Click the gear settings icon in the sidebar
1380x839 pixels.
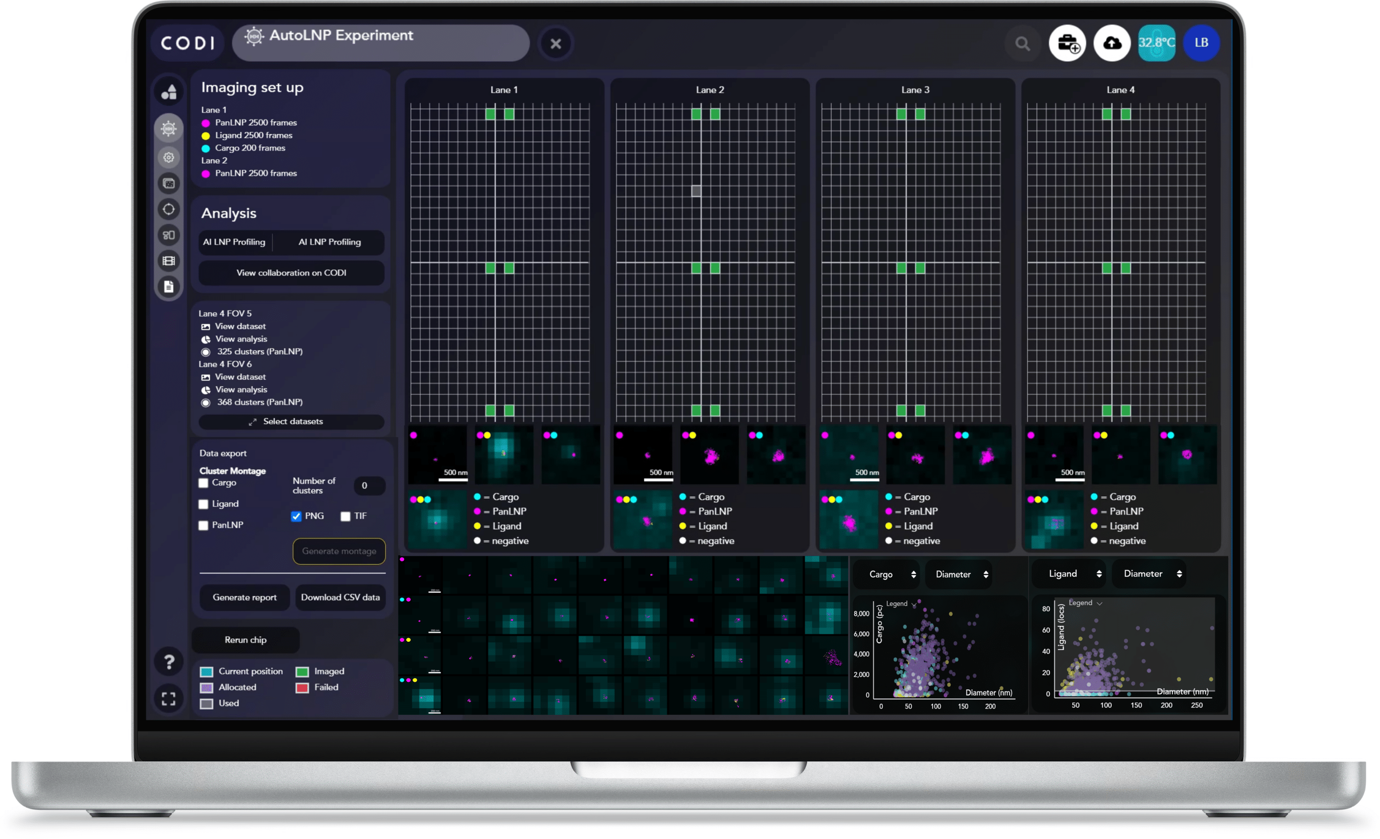[168, 158]
